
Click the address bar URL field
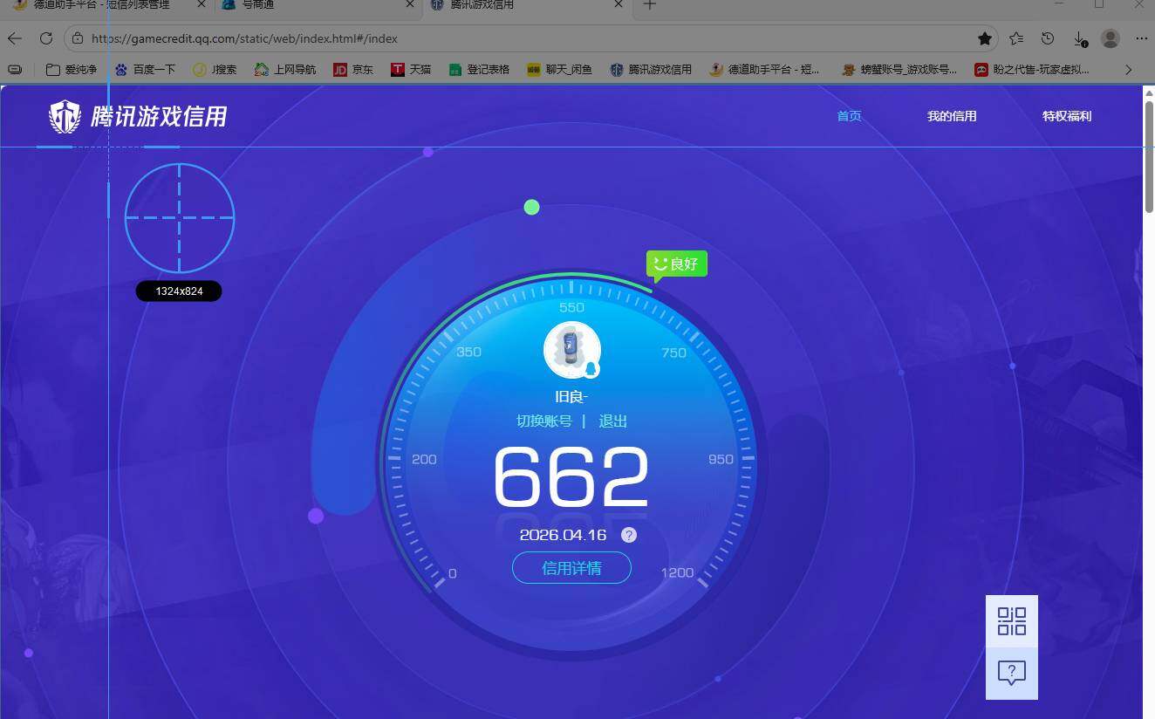[523, 38]
